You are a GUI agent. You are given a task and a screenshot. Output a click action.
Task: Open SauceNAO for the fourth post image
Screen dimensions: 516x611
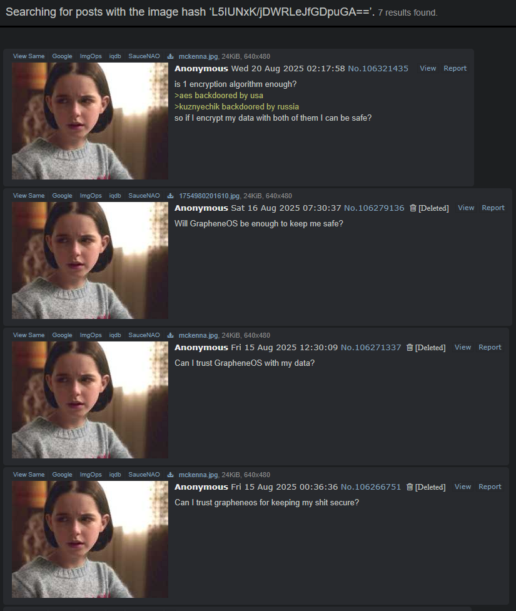pyautogui.click(x=144, y=475)
